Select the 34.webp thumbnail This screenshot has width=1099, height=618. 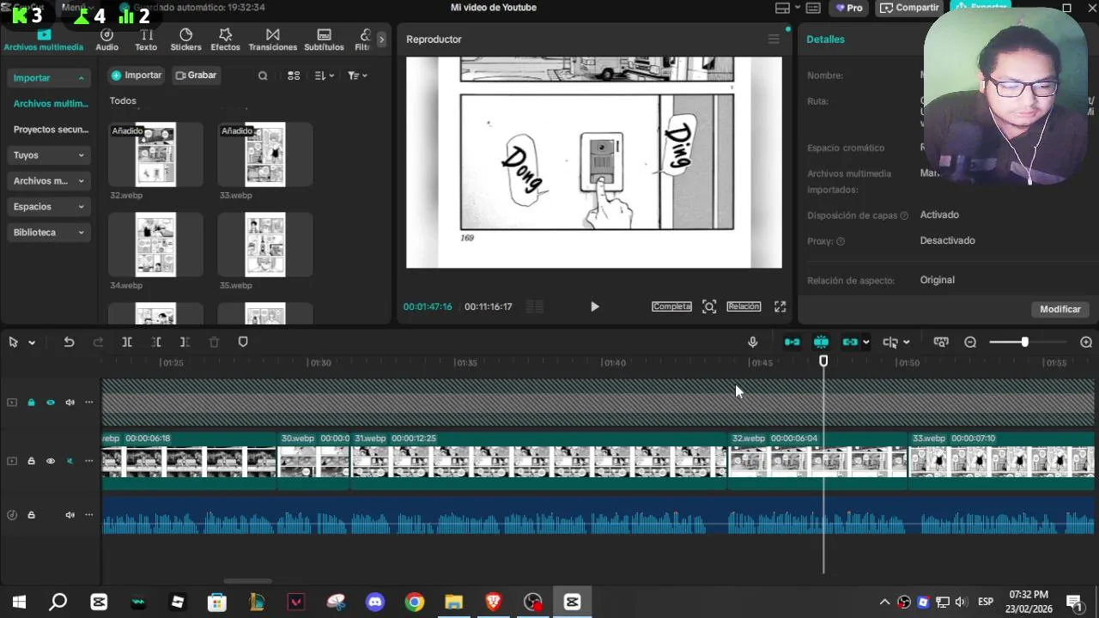(x=155, y=245)
